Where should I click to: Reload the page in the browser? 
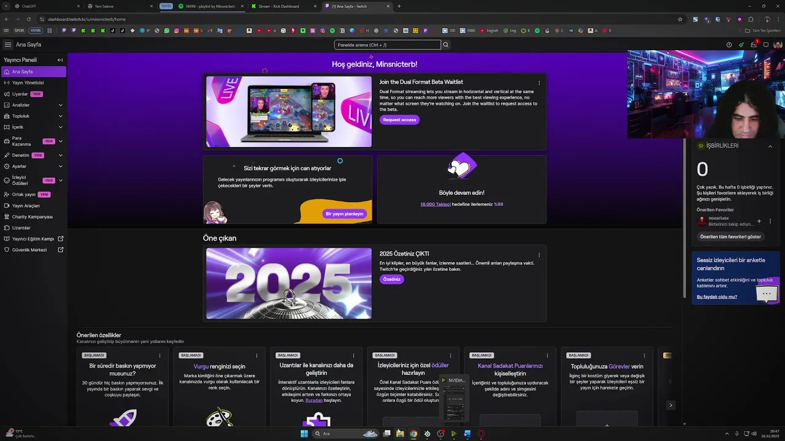coord(28,19)
